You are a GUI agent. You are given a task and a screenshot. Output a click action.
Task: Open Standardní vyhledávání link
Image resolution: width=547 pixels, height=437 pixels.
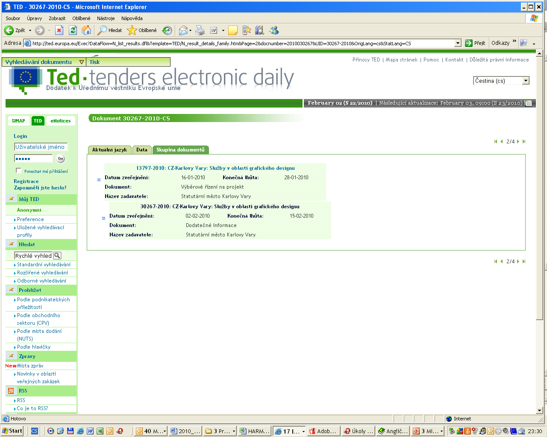pos(44,265)
